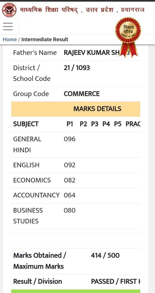Go to Home breadcrumb link
This screenshot has width=155, height=293.
click(10, 39)
